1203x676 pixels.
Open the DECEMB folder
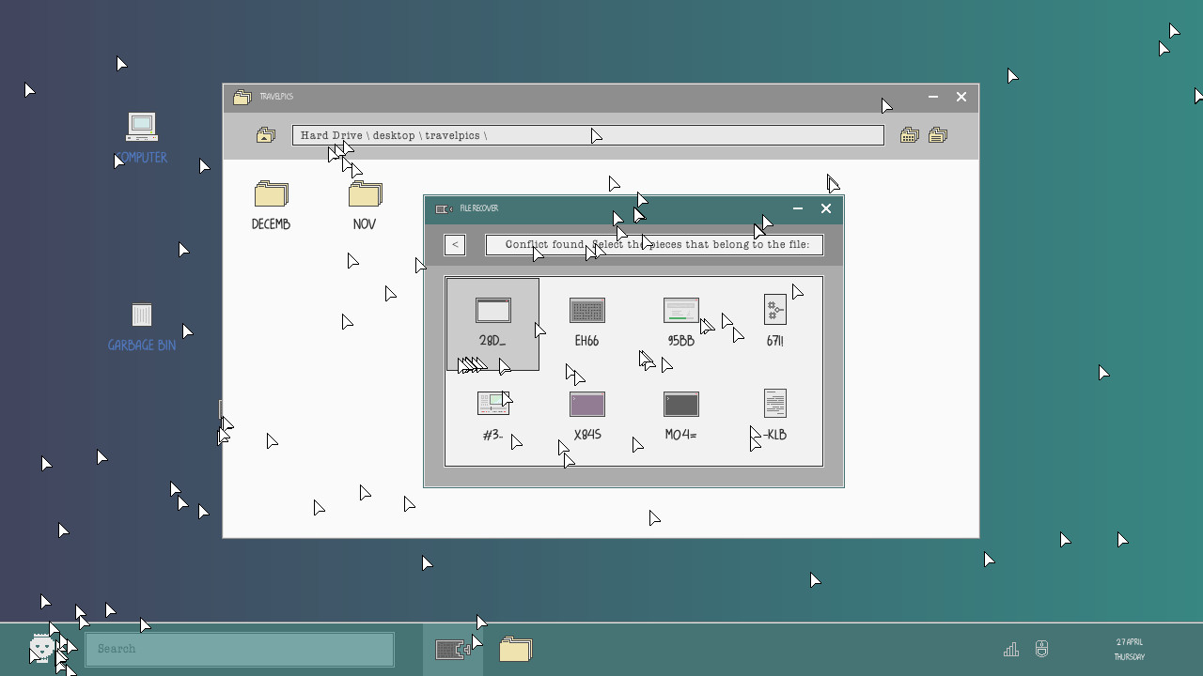(271, 206)
